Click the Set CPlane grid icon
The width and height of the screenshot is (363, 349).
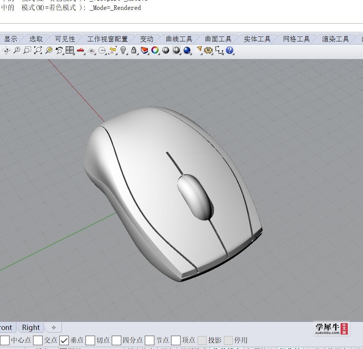[x=92, y=51]
